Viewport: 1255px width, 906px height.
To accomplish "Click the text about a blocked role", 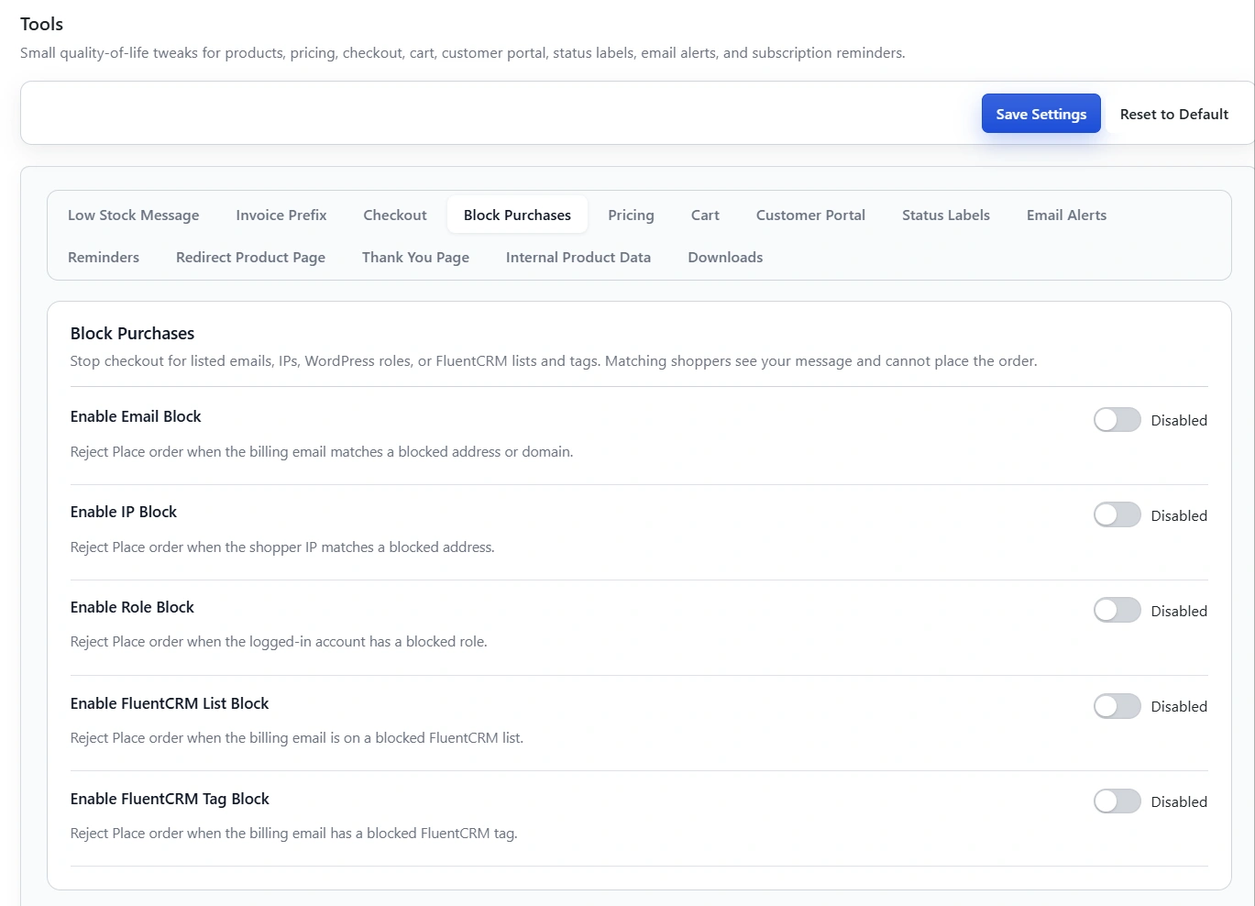I will click(279, 642).
